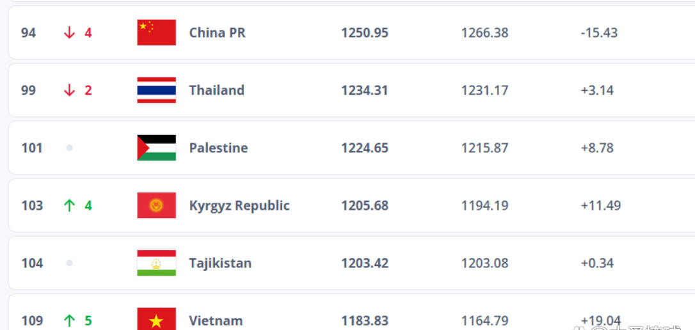The width and height of the screenshot is (695, 330).
Task: Open the Kyrgyz Republic team link
Action: [239, 205]
